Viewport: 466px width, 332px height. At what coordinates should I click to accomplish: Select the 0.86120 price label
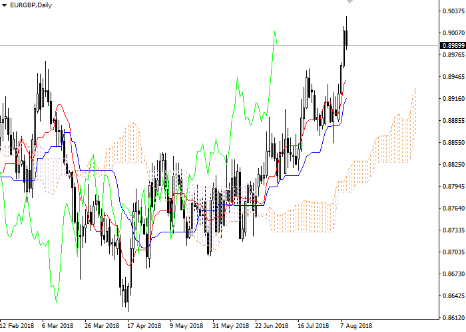coord(453,318)
